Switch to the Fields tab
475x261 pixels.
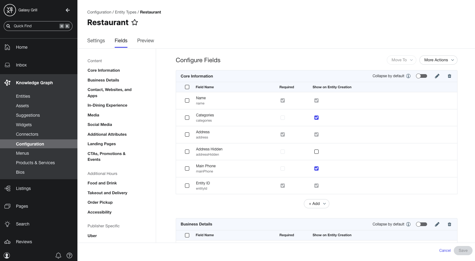click(x=121, y=41)
